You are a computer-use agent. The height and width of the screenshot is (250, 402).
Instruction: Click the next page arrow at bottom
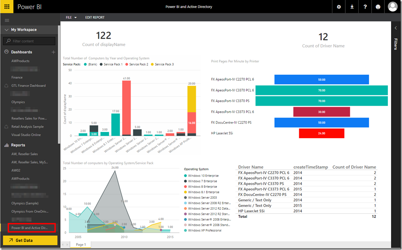67,245
